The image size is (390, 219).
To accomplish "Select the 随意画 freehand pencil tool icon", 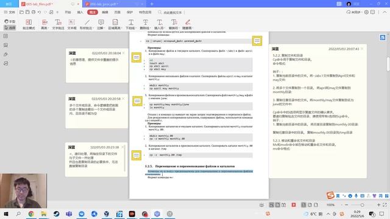I will pyautogui.click(x=188, y=23).
